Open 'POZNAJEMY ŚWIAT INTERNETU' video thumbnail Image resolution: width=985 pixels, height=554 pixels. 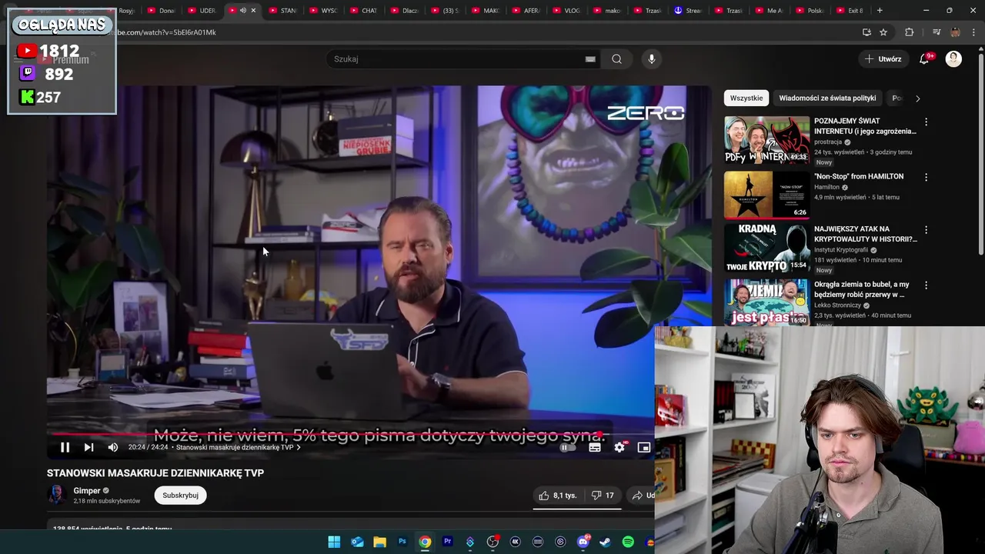click(x=766, y=140)
